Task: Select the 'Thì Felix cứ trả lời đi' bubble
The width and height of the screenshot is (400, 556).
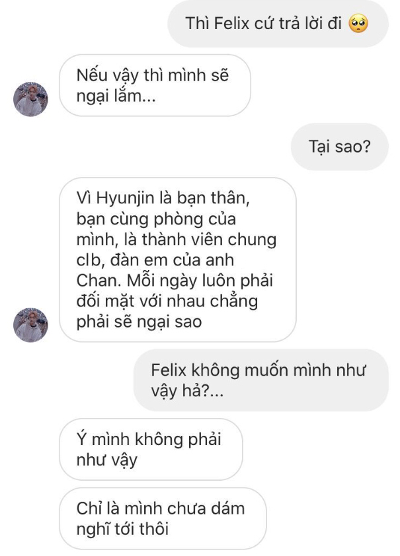Action: (278, 24)
